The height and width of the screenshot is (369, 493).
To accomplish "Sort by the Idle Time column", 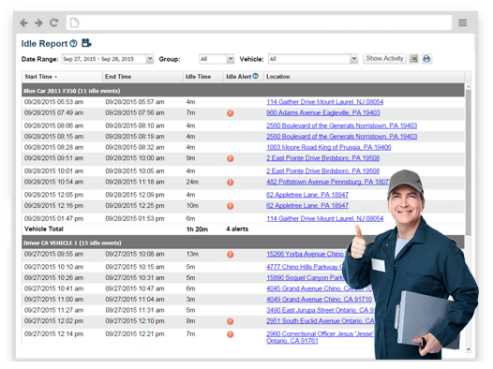I will tap(203, 77).
